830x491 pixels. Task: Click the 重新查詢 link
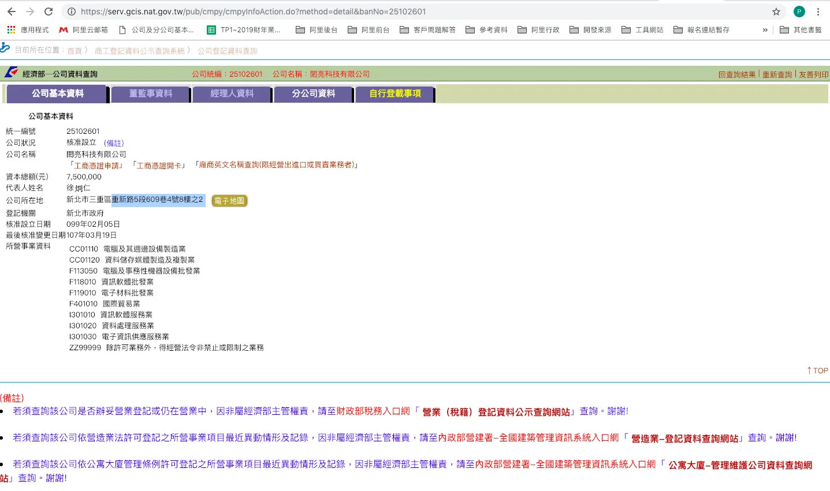(x=777, y=74)
